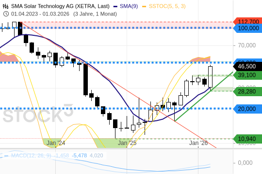Click the 70,000 axis value

[x=247, y=45]
